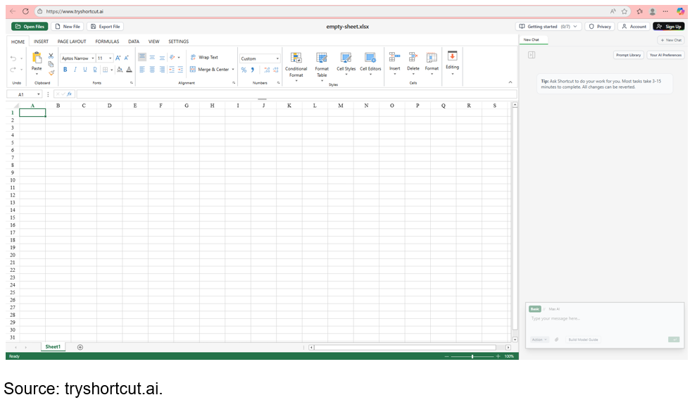The width and height of the screenshot is (697, 414).
Task: Toggle bold formatting
Action: tap(65, 70)
